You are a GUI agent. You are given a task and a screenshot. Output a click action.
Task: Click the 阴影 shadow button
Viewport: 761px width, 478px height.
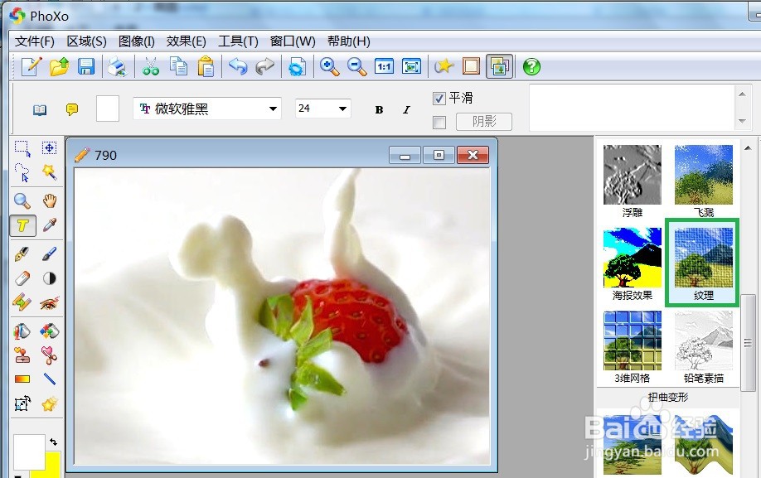pos(484,122)
